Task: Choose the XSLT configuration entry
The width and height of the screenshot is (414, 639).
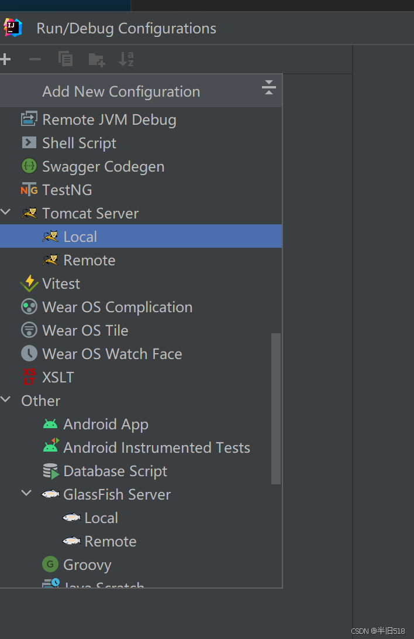Action: point(141,377)
